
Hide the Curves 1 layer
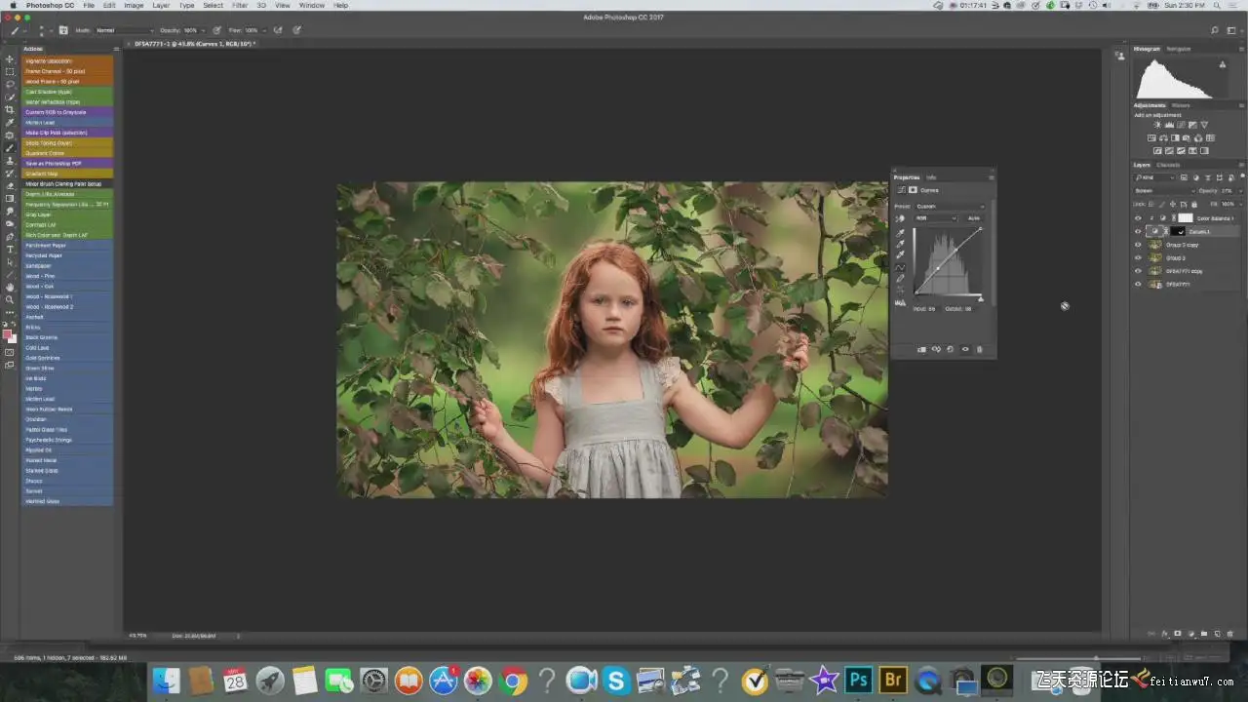pyautogui.click(x=1138, y=232)
